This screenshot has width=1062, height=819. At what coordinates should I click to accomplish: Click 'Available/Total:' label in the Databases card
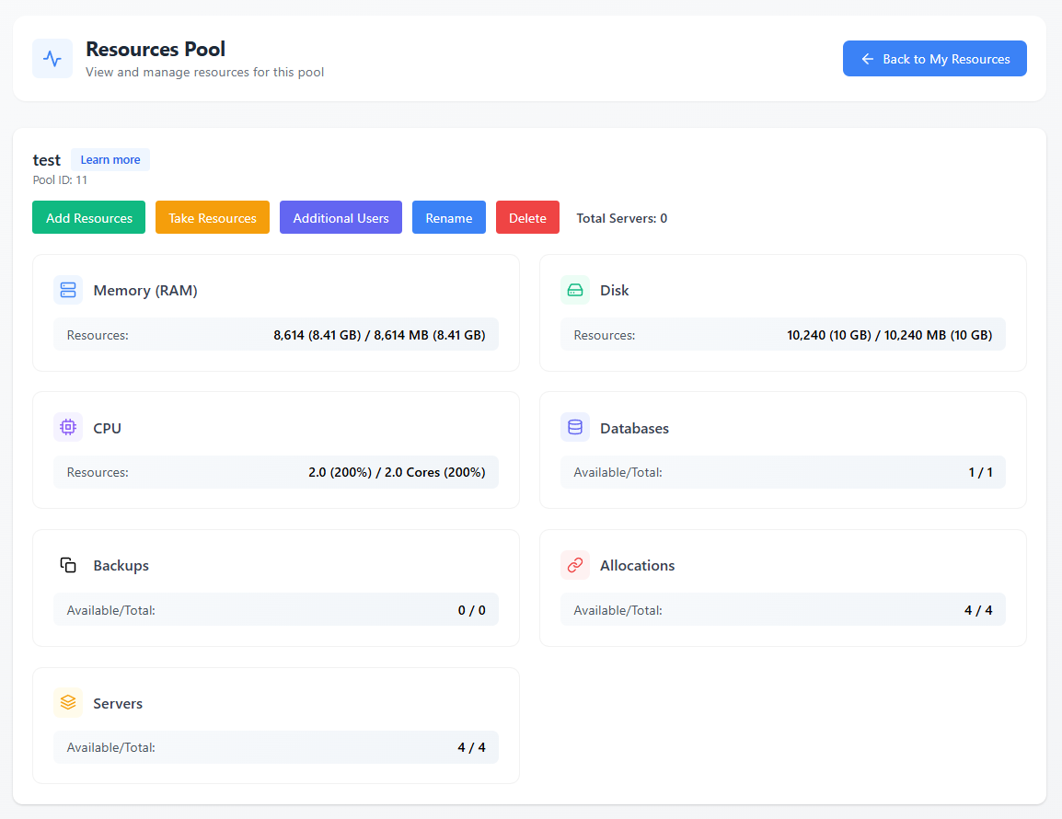618,472
